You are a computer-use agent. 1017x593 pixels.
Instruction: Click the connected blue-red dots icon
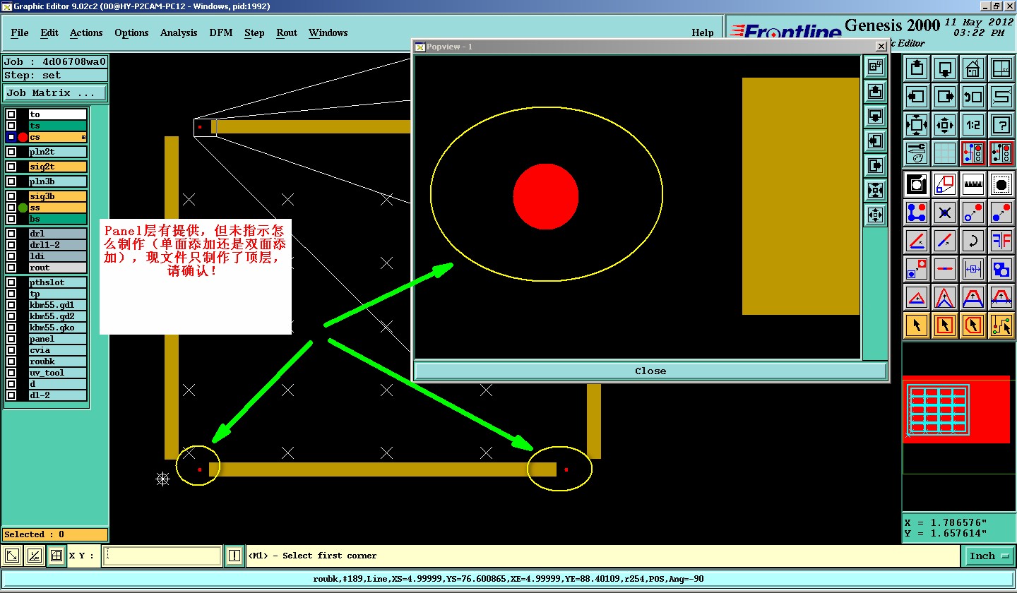coord(917,212)
